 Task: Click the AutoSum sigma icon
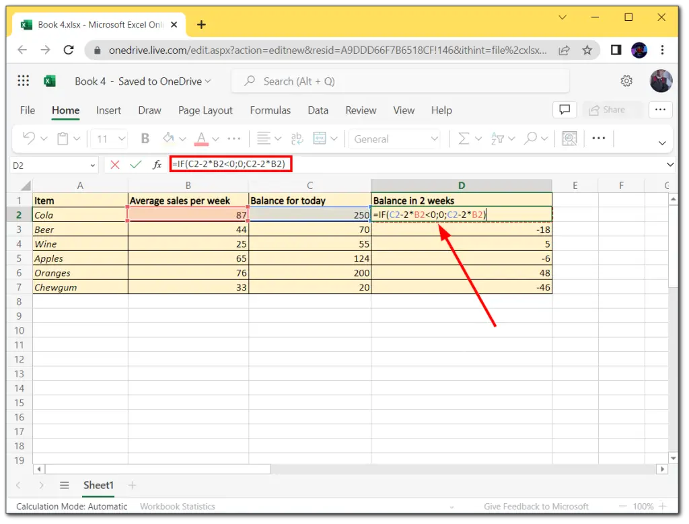tap(464, 139)
